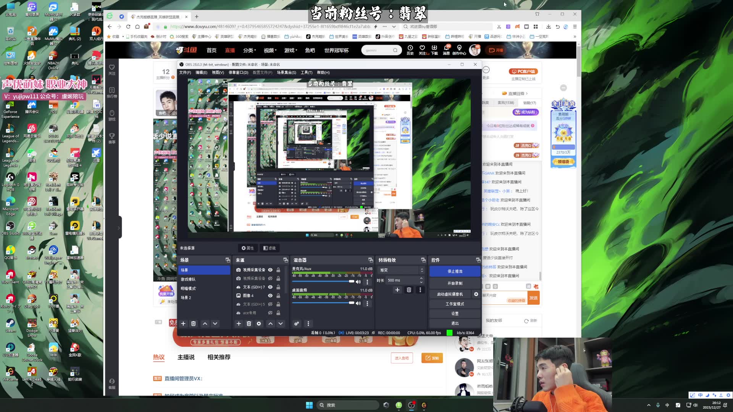Hide the 文本 (GDI+) 7 source
This screenshot has width=733, height=412.
[270, 287]
